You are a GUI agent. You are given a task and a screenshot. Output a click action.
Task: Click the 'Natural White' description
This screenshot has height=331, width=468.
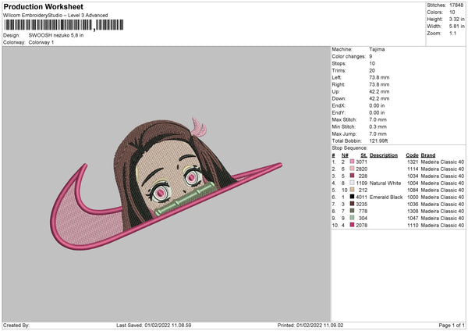pyautogui.click(x=385, y=183)
